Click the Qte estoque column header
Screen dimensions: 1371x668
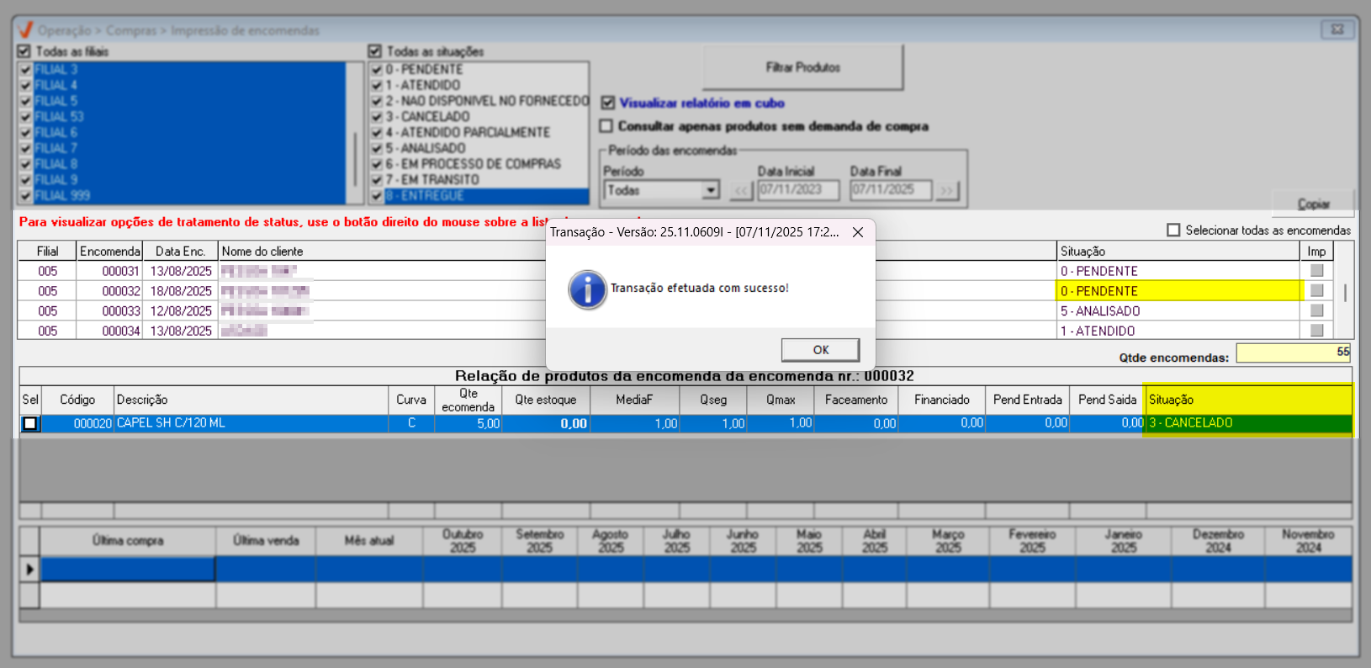[x=546, y=400]
